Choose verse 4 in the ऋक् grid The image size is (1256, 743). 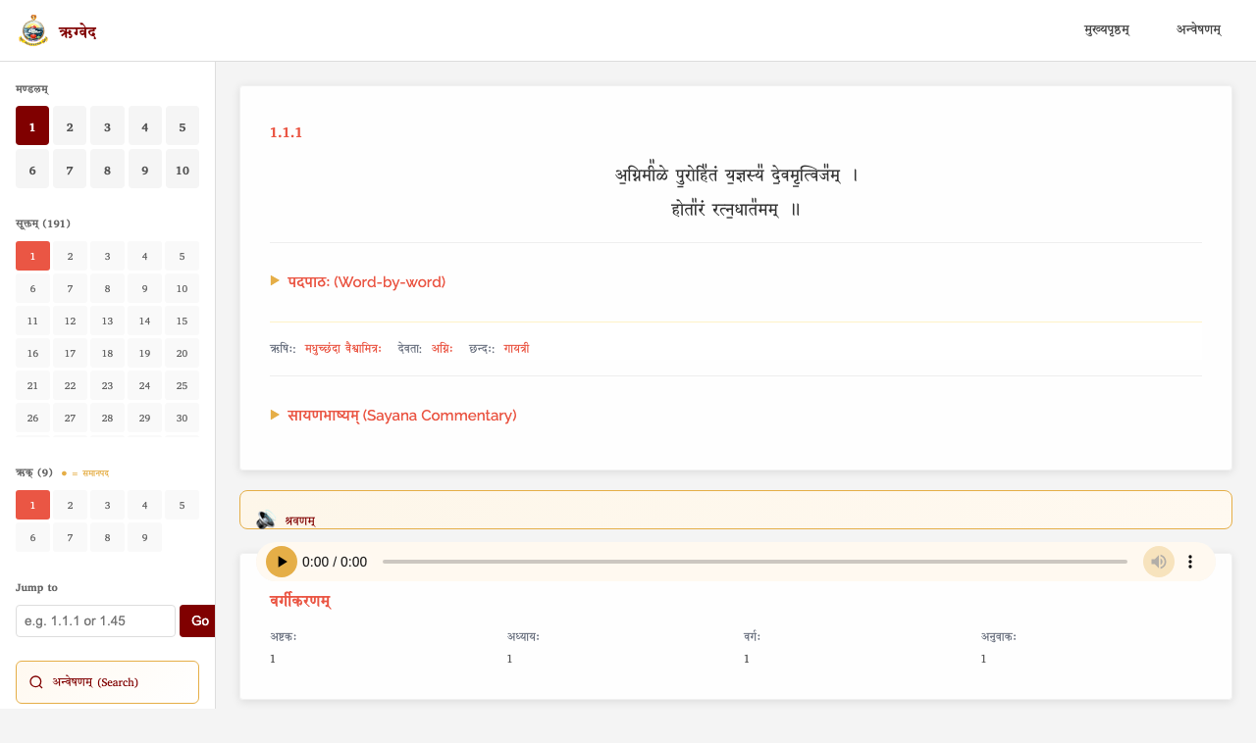pyautogui.click(x=144, y=505)
